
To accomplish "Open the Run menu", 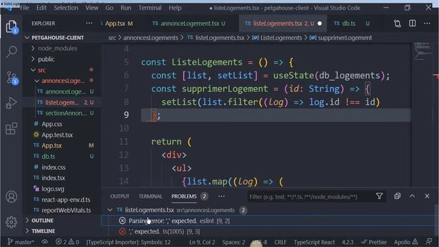I will tap(126, 8).
